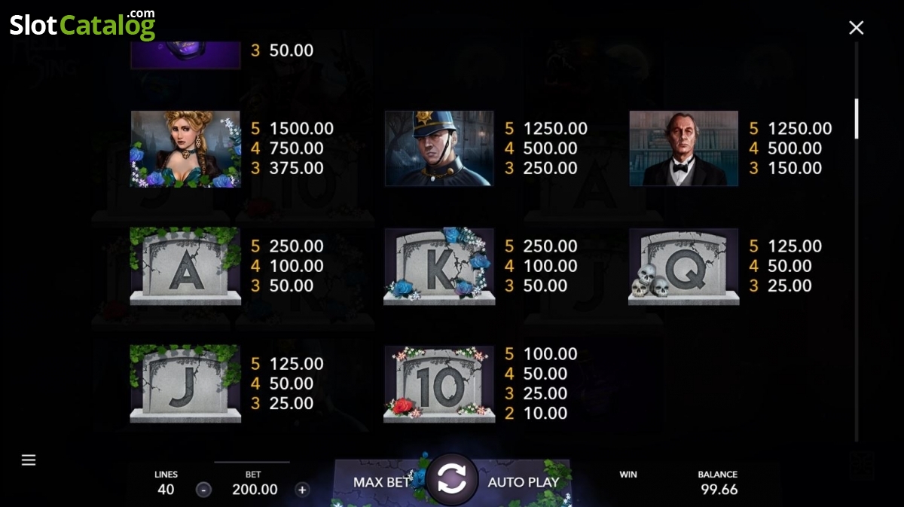Click the bet amount 200.00 field
The width and height of the screenshot is (904, 507).
(255, 490)
